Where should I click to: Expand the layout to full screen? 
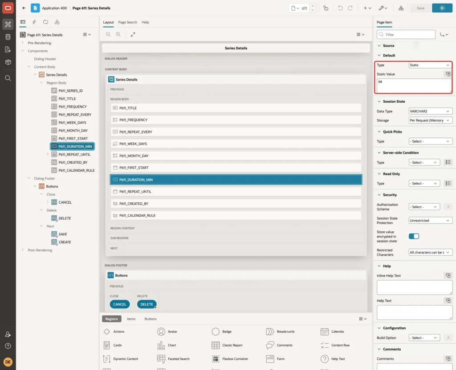(133, 34)
